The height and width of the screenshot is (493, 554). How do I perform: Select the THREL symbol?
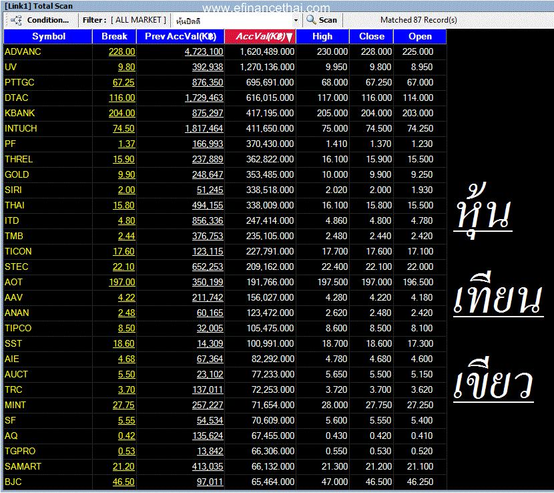[19, 160]
